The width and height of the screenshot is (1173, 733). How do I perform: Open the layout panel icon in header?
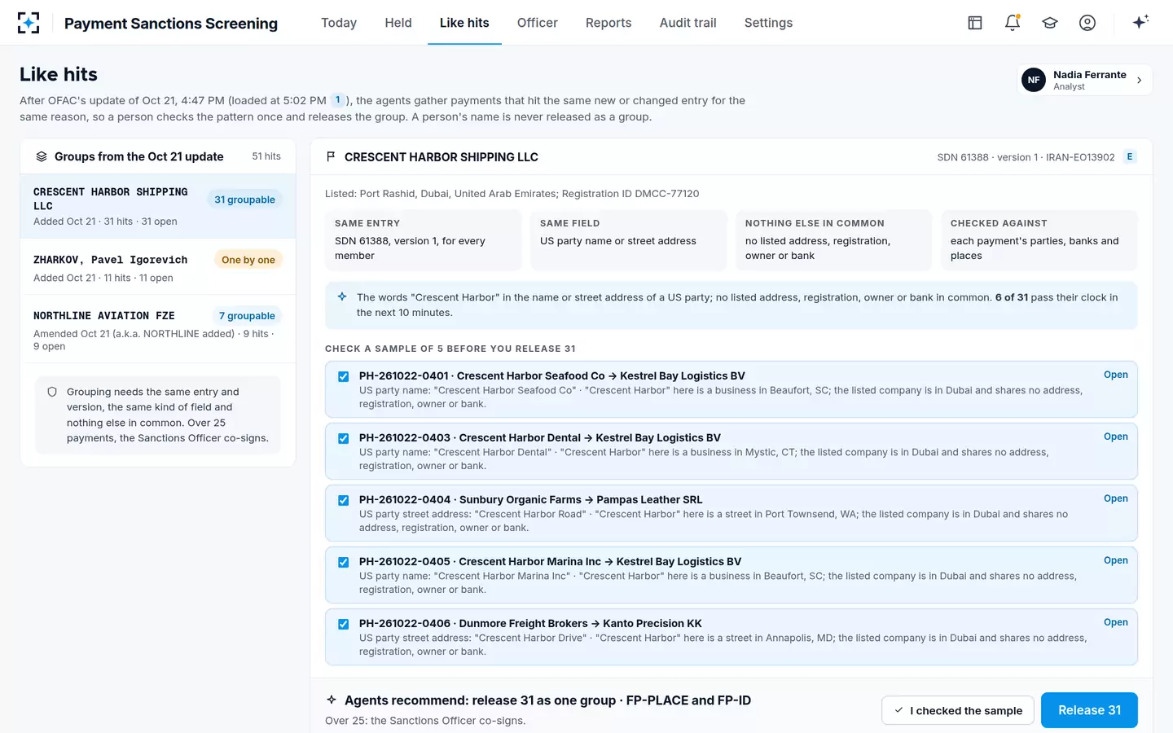[x=975, y=23]
